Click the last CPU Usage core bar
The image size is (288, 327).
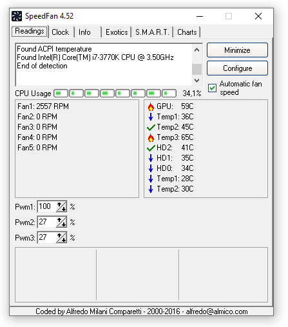(x=169, y=94)
